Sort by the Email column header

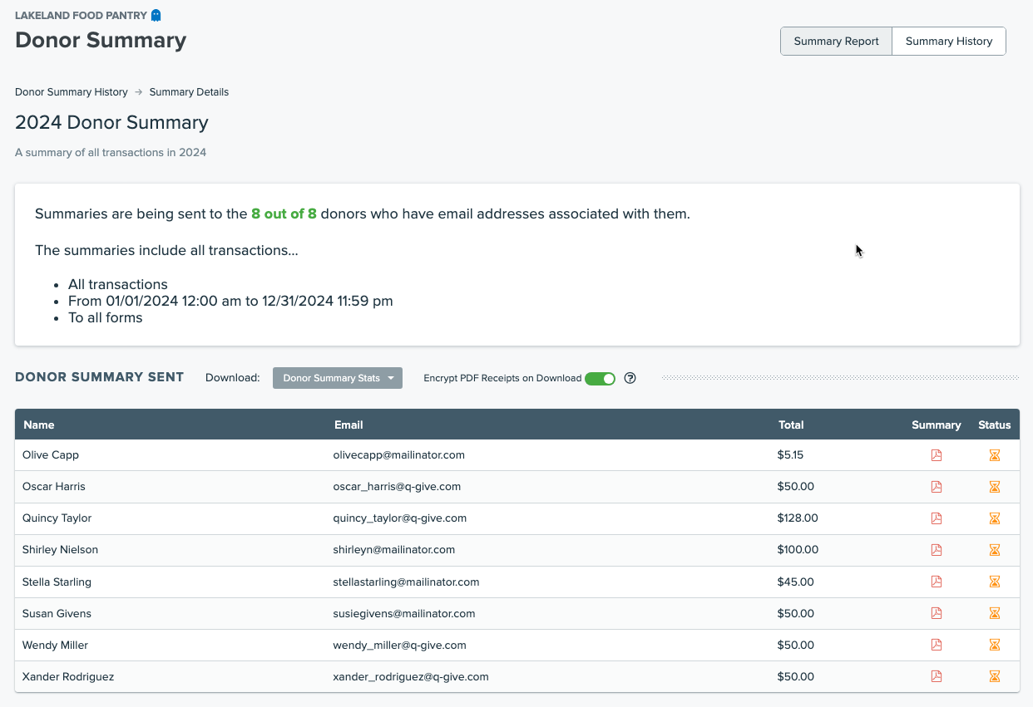348,425
